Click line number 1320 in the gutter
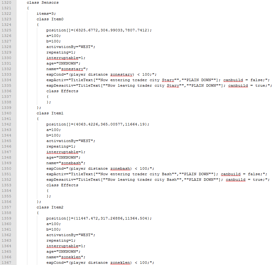 coord(6,3)
